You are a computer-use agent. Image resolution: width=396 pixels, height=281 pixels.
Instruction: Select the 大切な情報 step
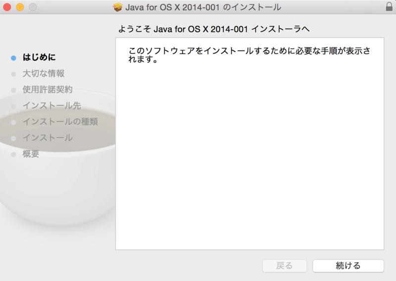44,73
